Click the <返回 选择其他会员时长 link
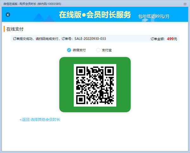Viewport: 190px width, 153px height. [40, 119]
